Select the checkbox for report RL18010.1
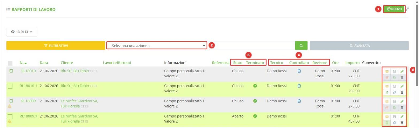Image resolution: width=419 pixels, height=128 pixels. click(x=10, y=87)
